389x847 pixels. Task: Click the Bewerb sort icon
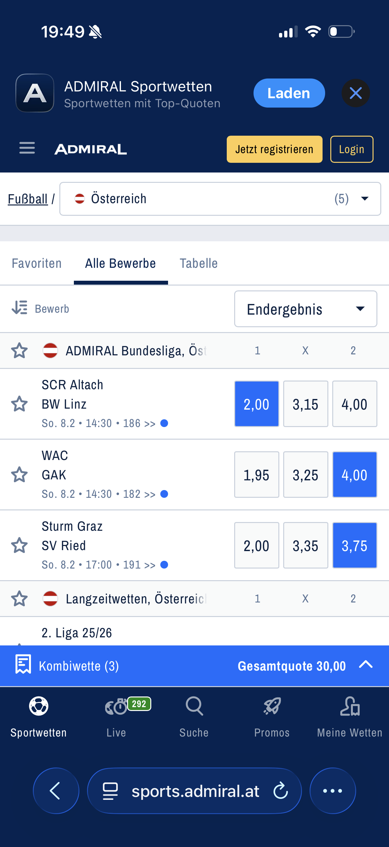(x=20, y=308)
